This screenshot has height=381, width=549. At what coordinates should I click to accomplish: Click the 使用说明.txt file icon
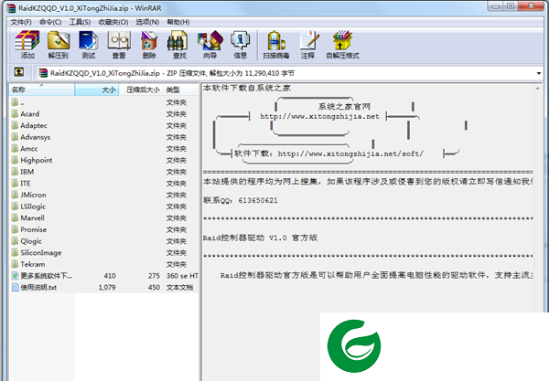click(x=15, y=287)
